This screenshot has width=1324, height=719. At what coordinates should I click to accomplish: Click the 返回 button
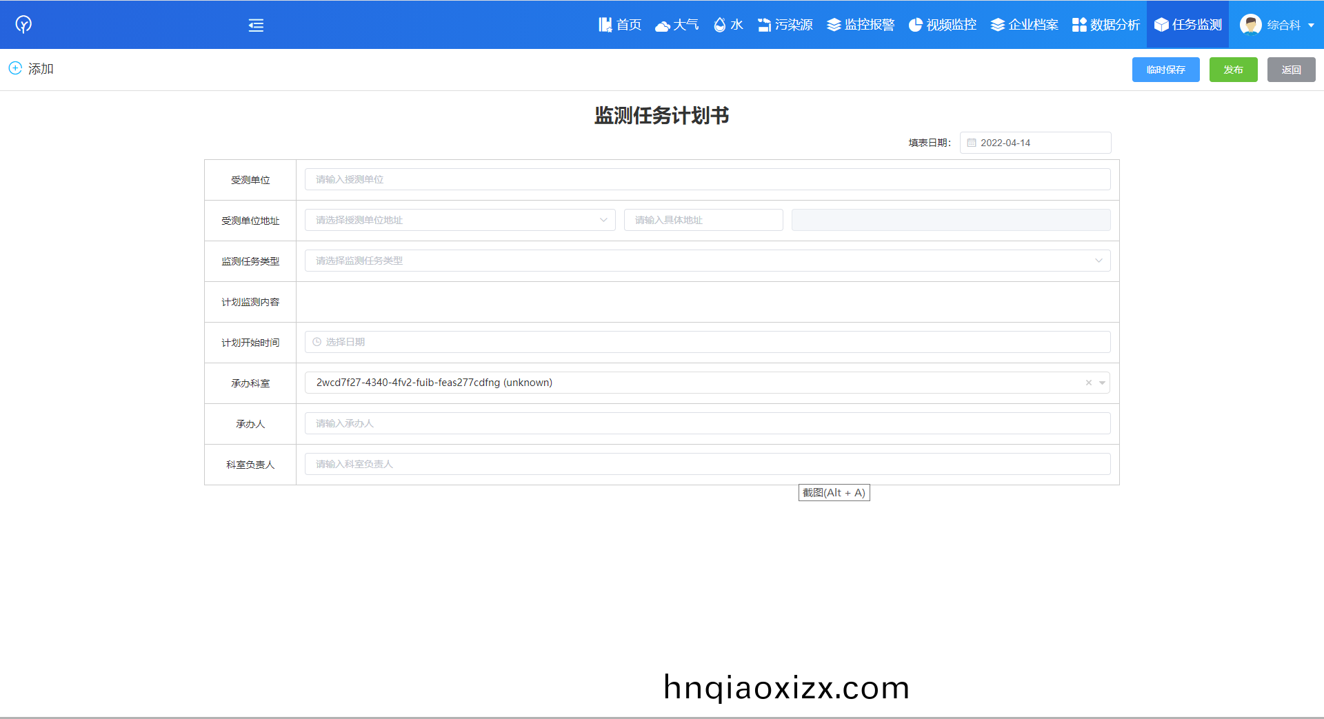(x=1291, y=70)
